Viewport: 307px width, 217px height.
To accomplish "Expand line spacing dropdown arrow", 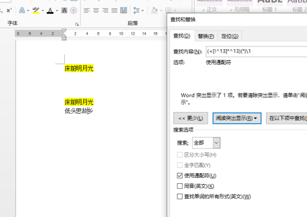I will (142, 10).
